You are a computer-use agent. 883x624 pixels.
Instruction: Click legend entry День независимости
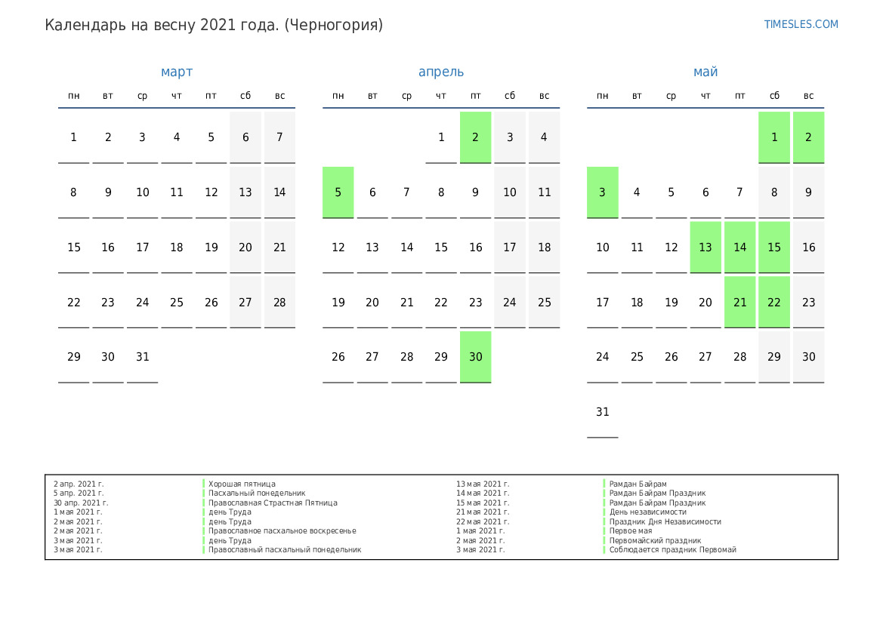pos(648,512)
